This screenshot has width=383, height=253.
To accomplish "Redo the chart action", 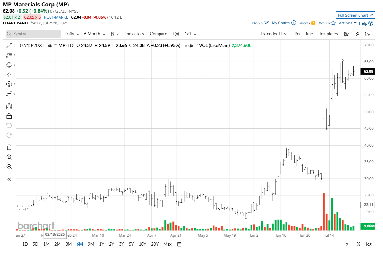I will click(9, 135).
